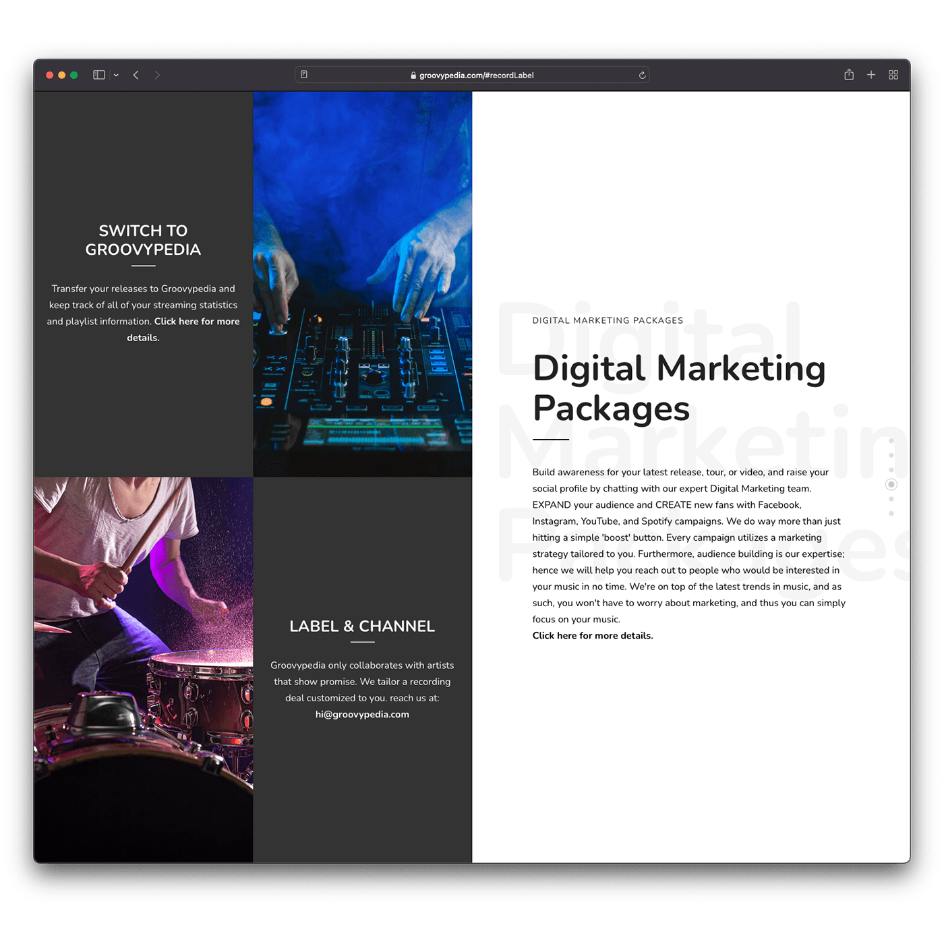
Task: Click the groovypedia.com address field
Action: pos(476,76)
